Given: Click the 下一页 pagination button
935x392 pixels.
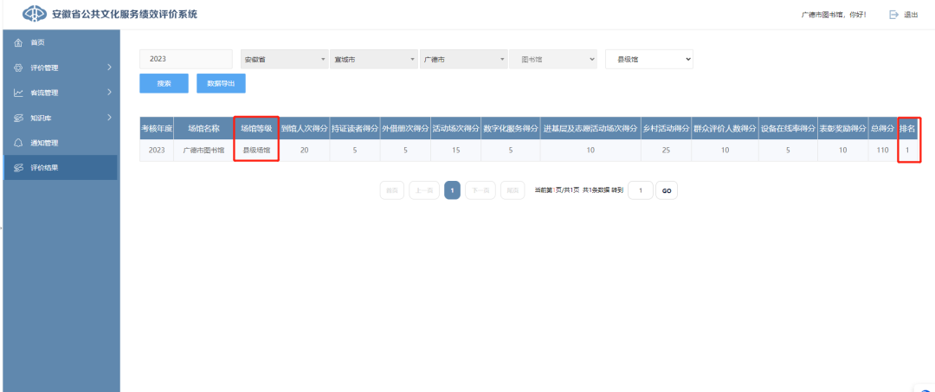Looking at the screenshot, I should (x=480, y=190).
